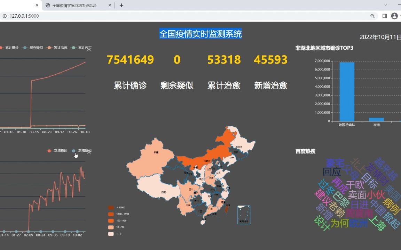The image size is (401, 250).
Task: Click the 香港 bar in TOP3 chart
Action: tap(376, 119)
